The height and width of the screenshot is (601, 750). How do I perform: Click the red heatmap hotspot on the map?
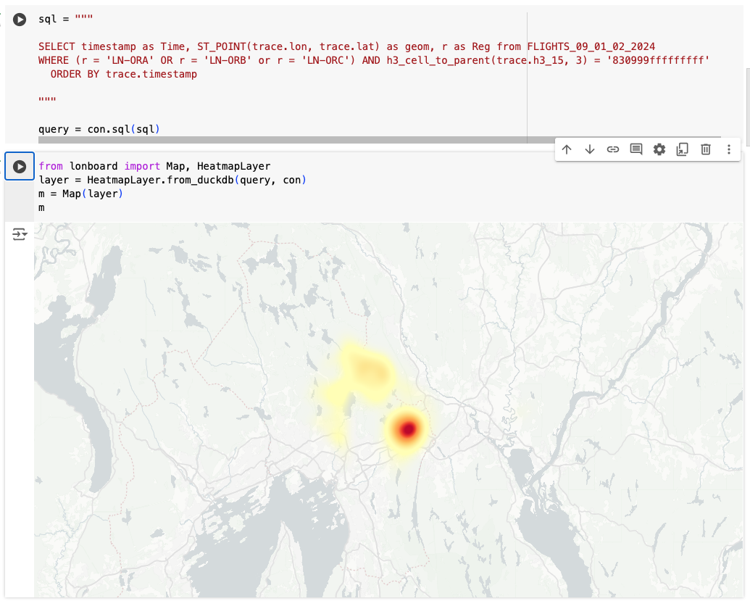[408, 429]
